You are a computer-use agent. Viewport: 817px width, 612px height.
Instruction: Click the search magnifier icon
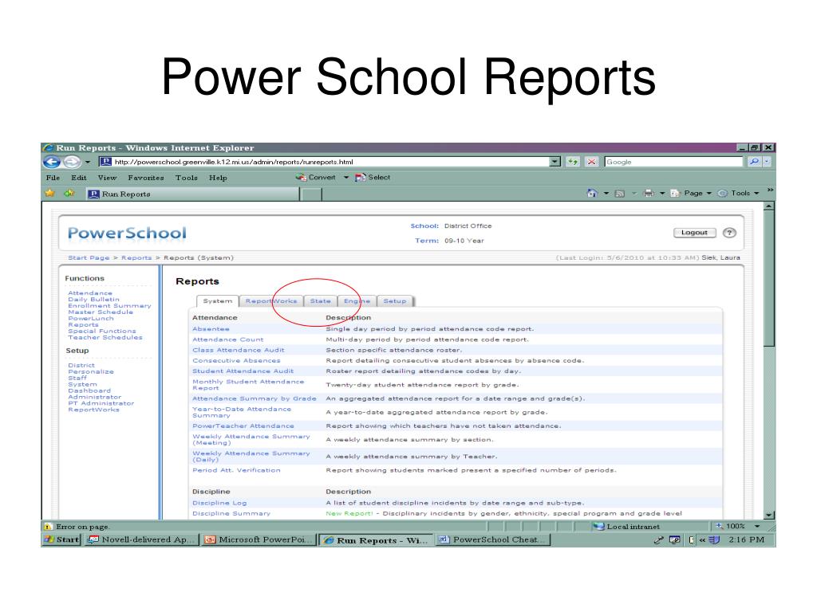[x=754, y=162]
